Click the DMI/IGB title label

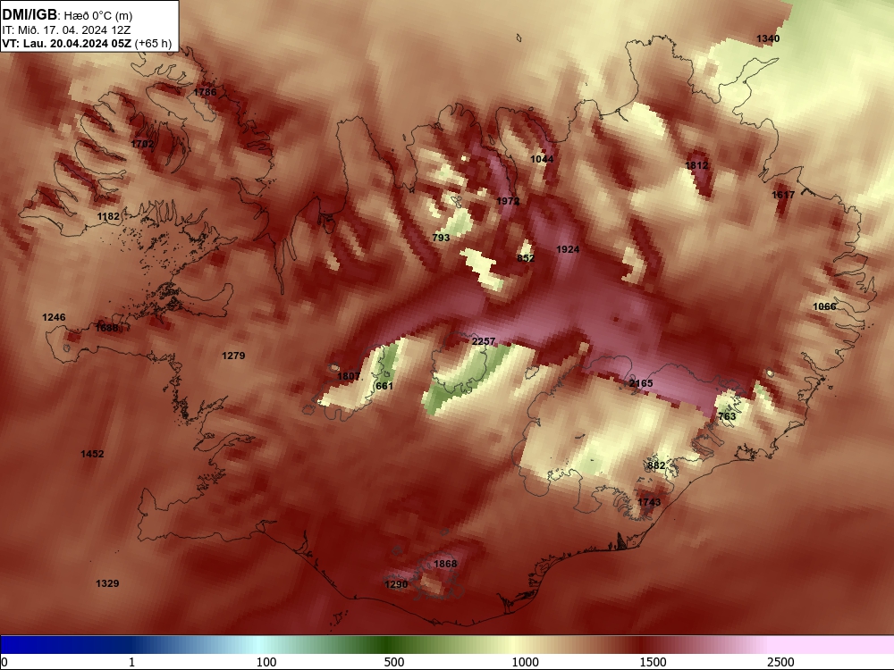click(30, 15)
